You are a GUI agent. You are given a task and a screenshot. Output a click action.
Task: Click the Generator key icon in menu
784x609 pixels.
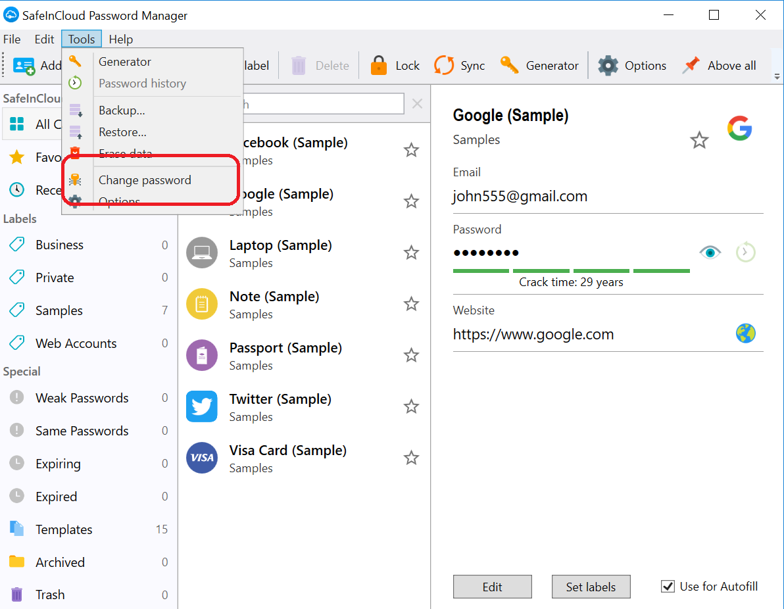(x=75, y=62)
